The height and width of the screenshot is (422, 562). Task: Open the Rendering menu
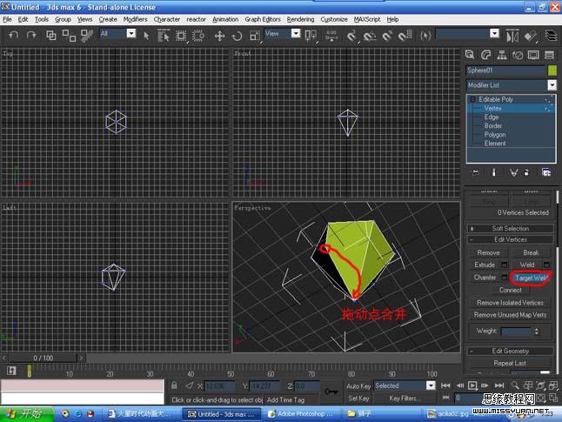point(300,19)
